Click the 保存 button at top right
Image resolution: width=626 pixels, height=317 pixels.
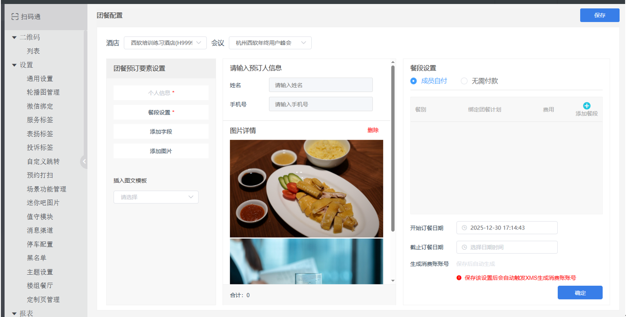(x=600, y=15)
